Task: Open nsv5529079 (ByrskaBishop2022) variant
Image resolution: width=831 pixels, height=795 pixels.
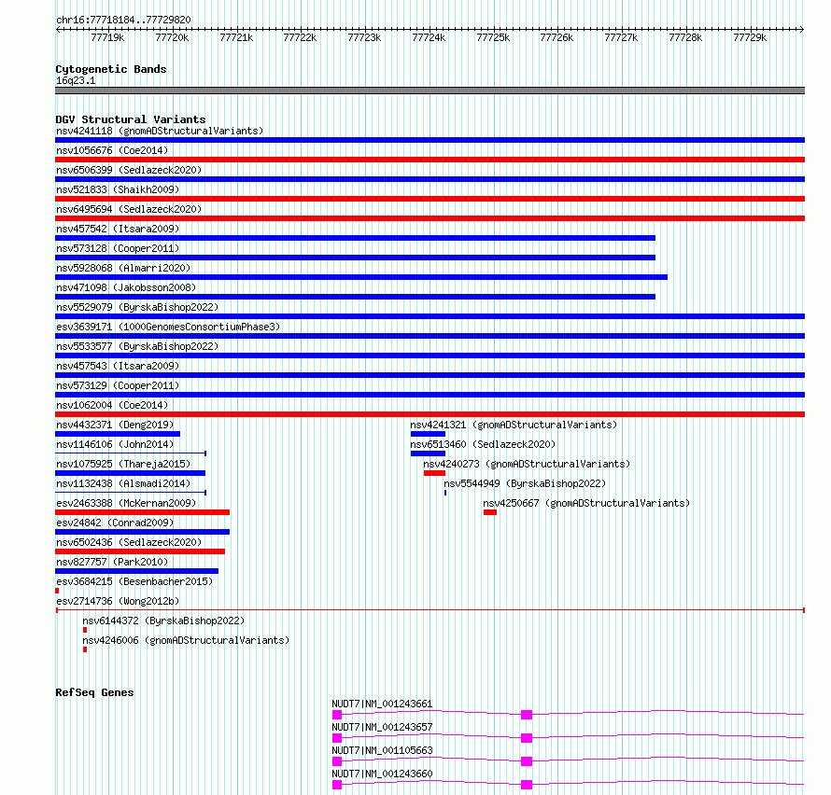Action: coord(137,307)
